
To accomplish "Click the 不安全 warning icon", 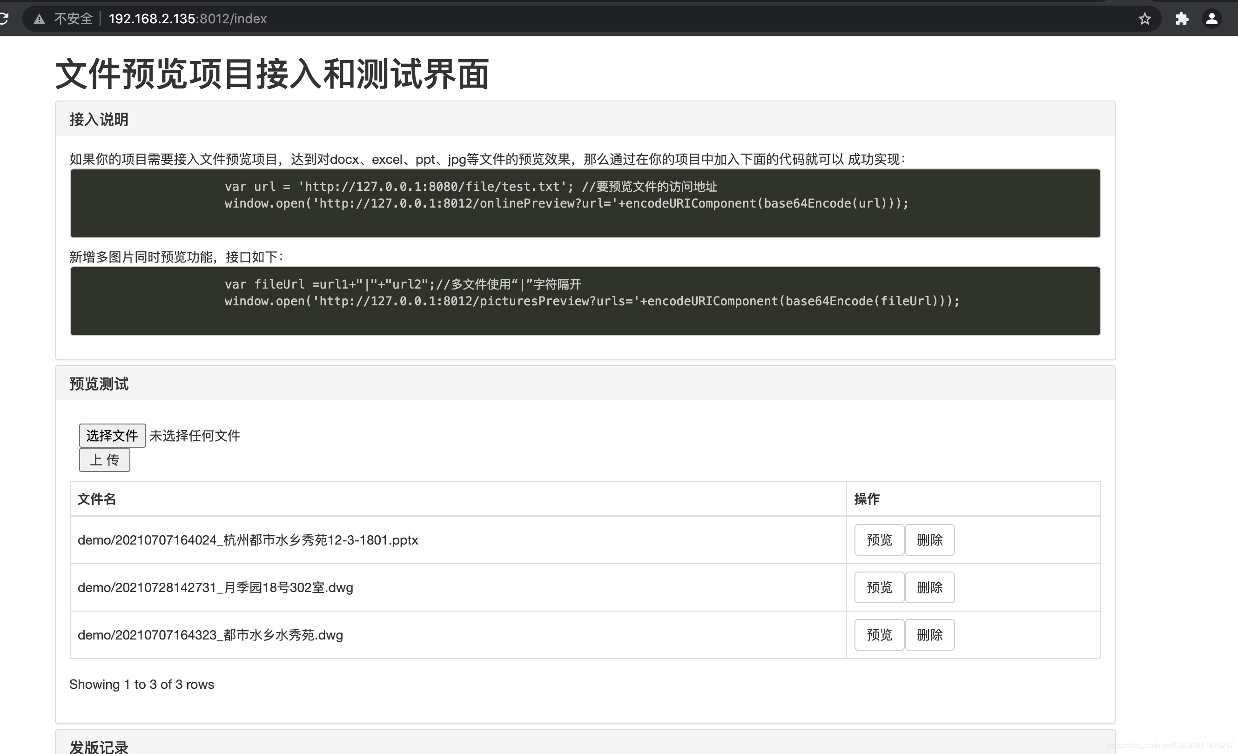I will coord(39,19).
